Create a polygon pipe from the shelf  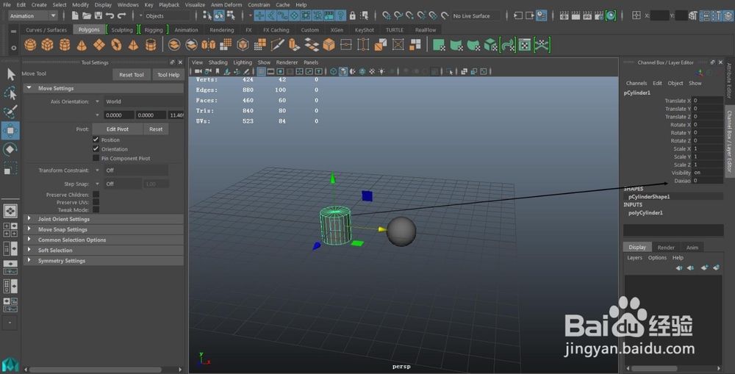[x=151, y=45]
